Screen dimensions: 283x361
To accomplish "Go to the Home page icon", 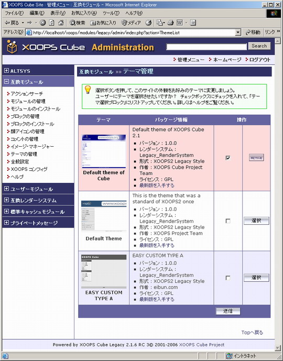I will [x=61, y=23].
